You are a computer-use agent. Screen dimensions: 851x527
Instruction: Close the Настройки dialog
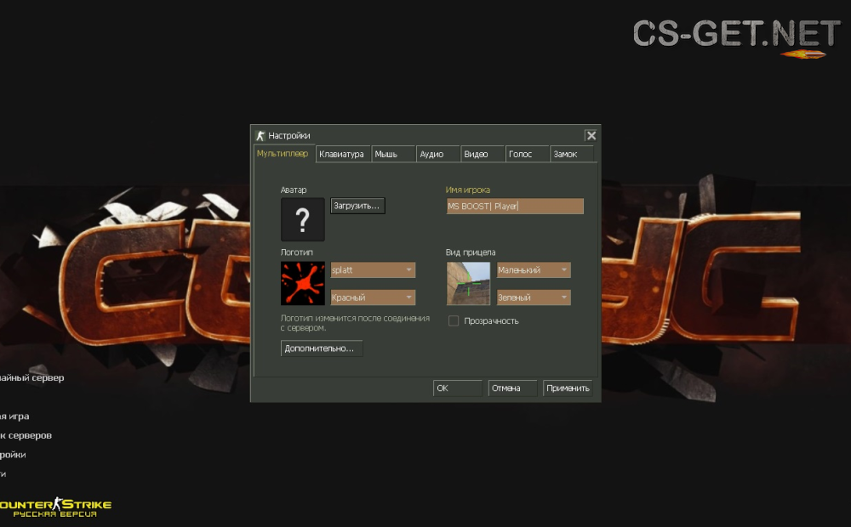591,135
